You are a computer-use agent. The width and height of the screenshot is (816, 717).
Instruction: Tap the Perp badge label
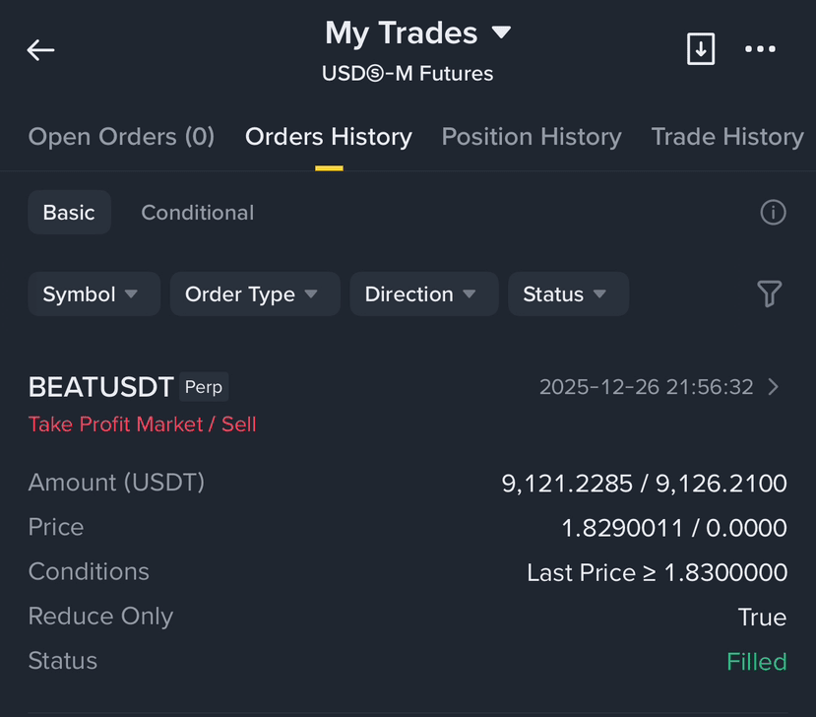(204, 387)
